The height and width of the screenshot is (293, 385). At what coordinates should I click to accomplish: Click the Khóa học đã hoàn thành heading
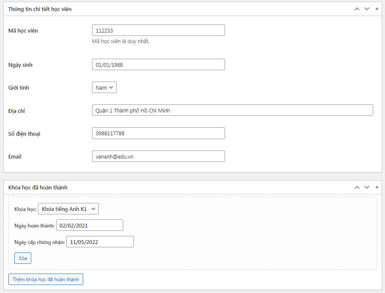38,187
